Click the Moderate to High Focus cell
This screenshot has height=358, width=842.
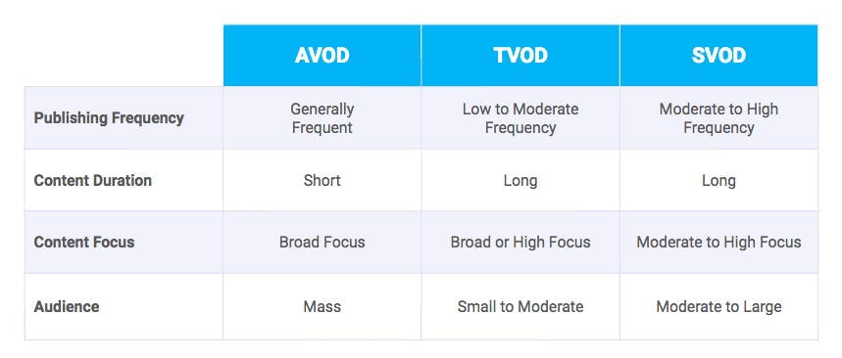[x=719, y=242]
